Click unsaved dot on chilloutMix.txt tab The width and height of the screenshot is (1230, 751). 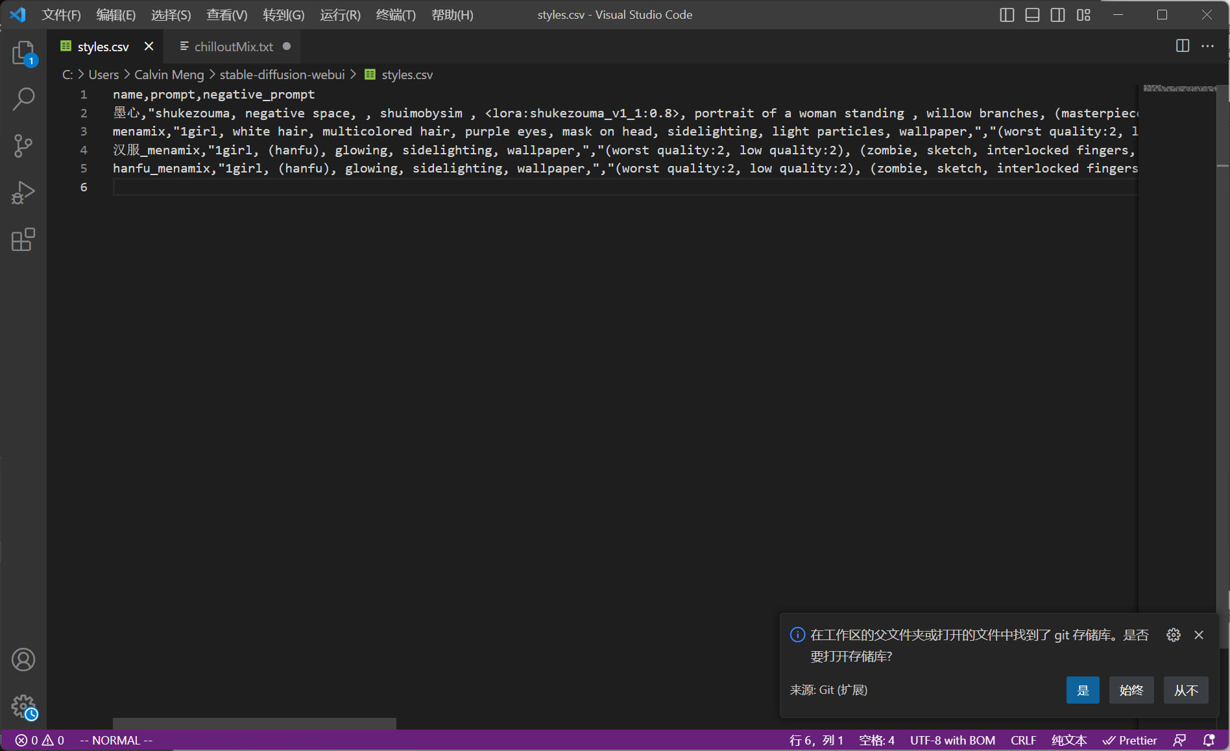pos(287,46)
